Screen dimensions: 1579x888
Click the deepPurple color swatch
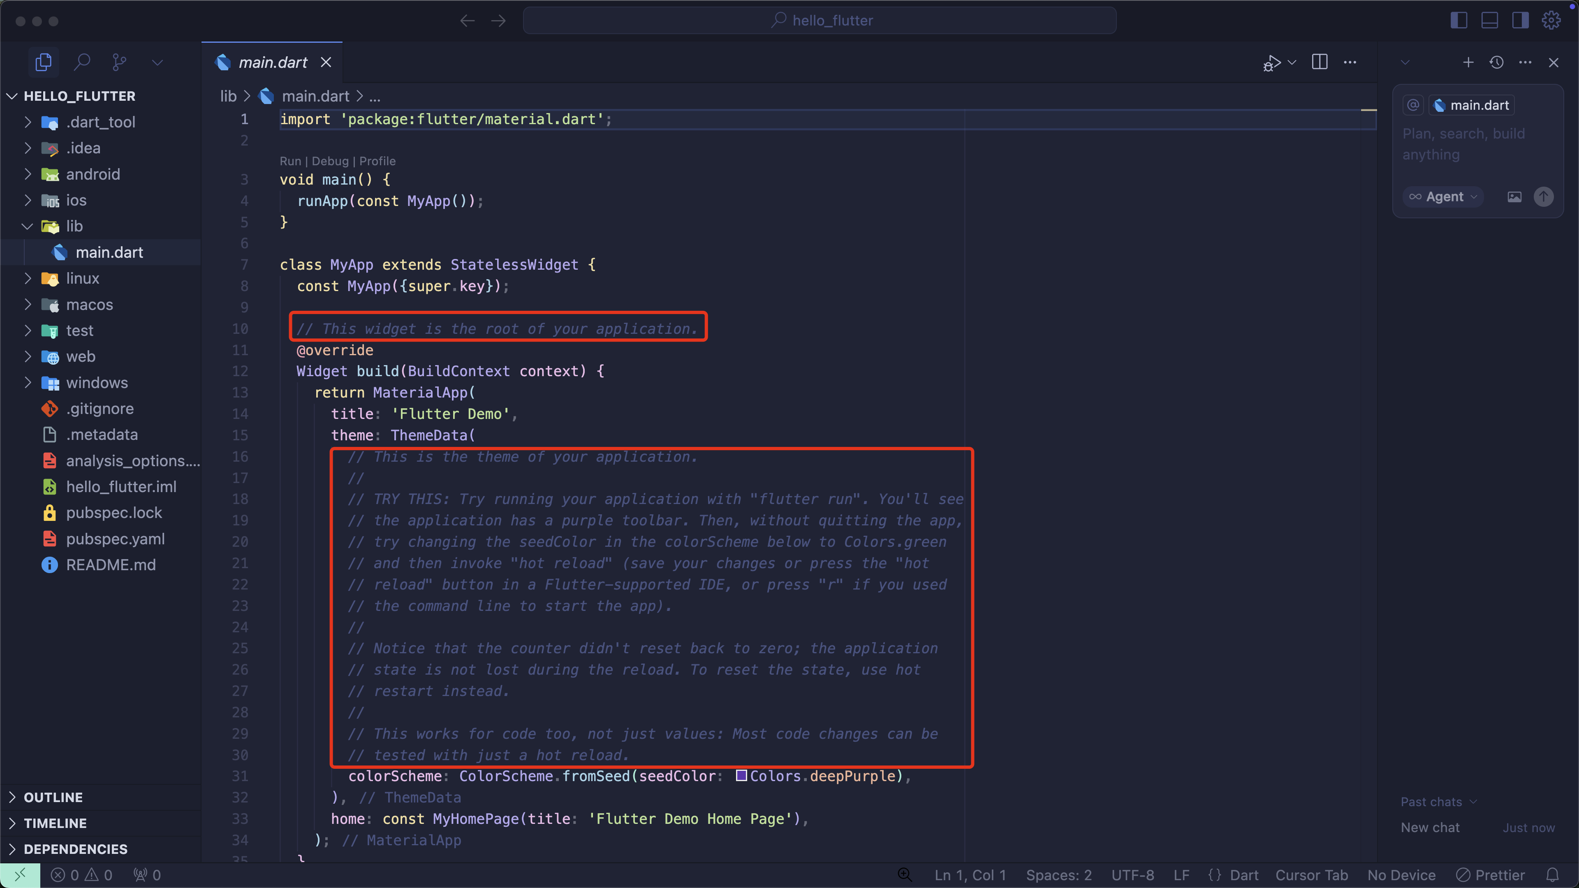point(741,776)
